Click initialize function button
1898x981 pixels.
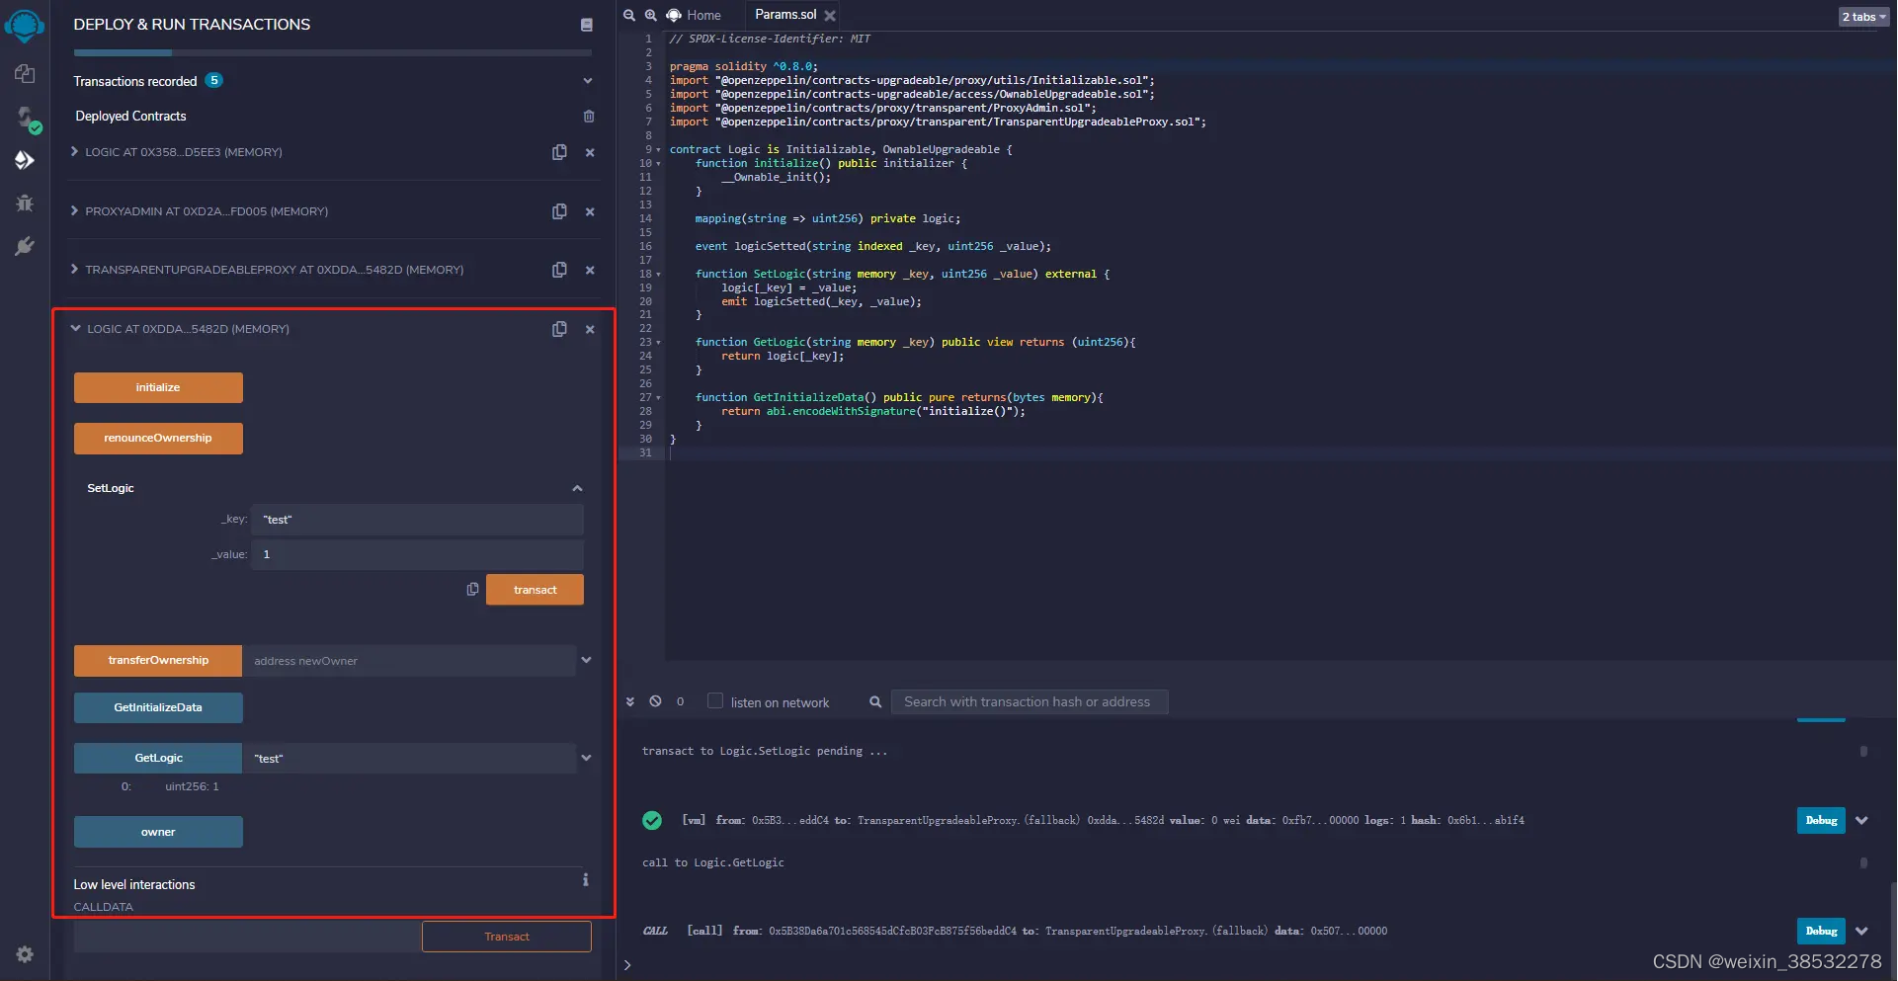(158, 387)
